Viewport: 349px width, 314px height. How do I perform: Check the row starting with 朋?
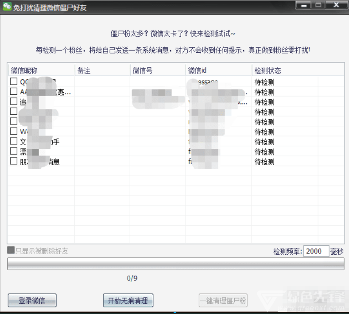pos(14,161)
